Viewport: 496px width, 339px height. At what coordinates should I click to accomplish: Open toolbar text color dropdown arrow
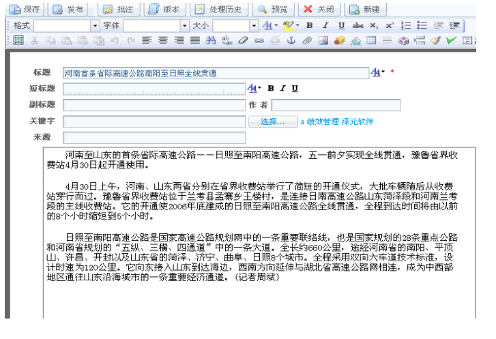[276, 26]
